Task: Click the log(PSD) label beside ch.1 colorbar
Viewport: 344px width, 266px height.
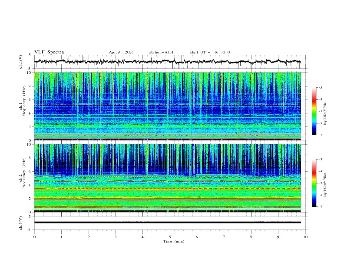Action: pyautogui.click(x=325, y=113)
